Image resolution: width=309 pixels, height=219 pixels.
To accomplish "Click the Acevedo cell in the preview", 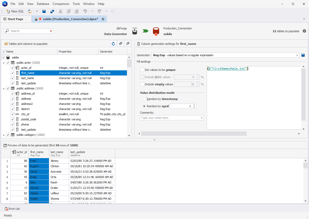I will 59,172.
